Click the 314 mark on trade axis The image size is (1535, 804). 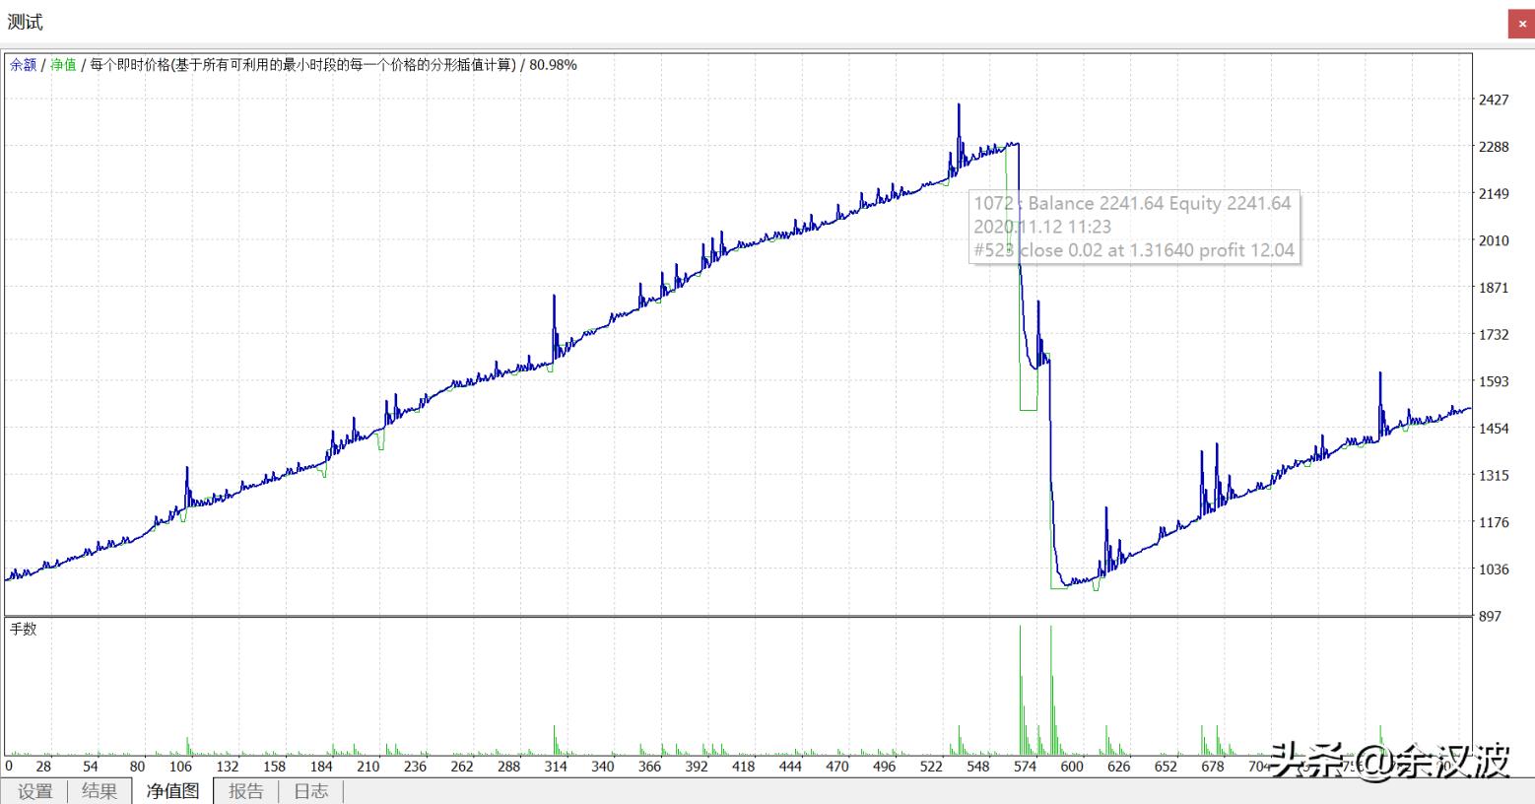point(556,766)
